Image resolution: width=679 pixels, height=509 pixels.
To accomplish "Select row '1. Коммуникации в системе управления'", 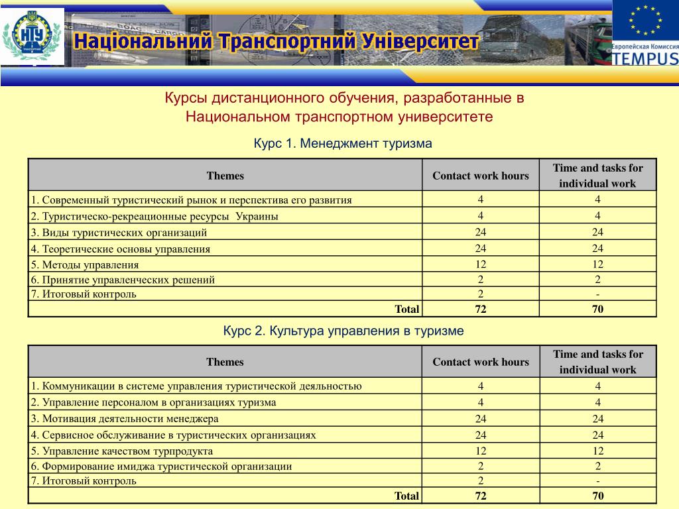I will (342, 386).
